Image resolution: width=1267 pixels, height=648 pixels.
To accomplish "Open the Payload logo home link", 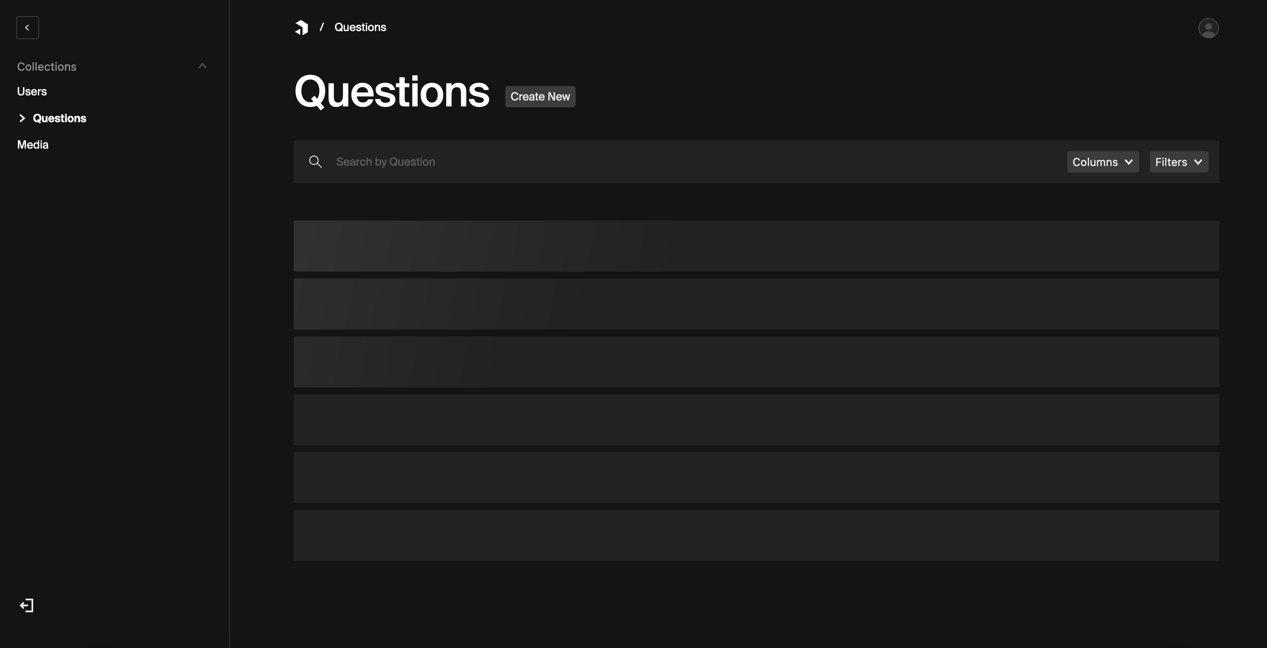I will (x=301, y=28).
